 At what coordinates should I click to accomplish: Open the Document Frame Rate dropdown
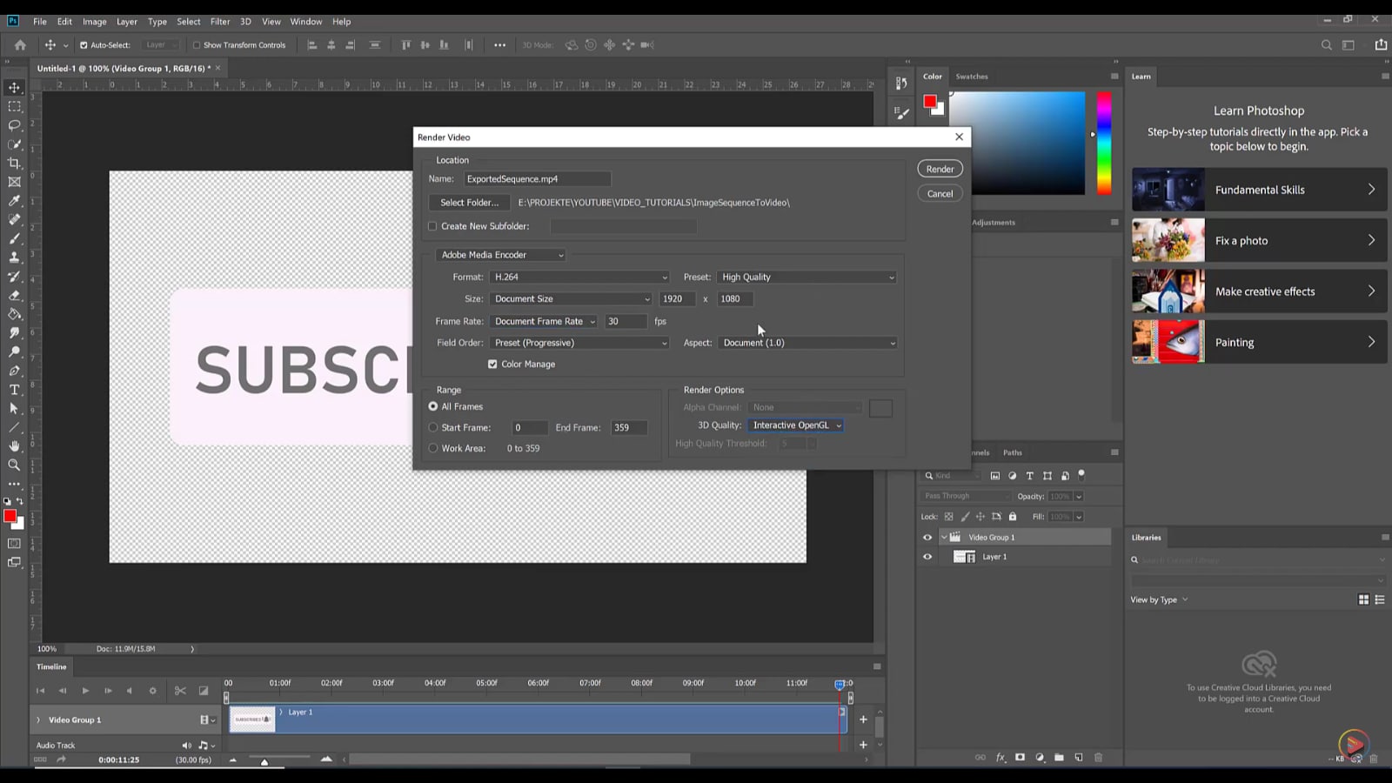544,321
